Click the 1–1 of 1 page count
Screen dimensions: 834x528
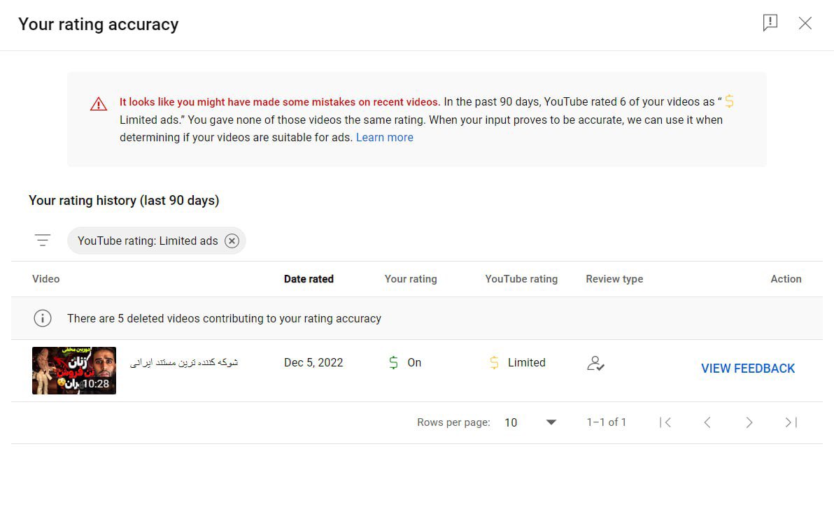click(607, 422)
